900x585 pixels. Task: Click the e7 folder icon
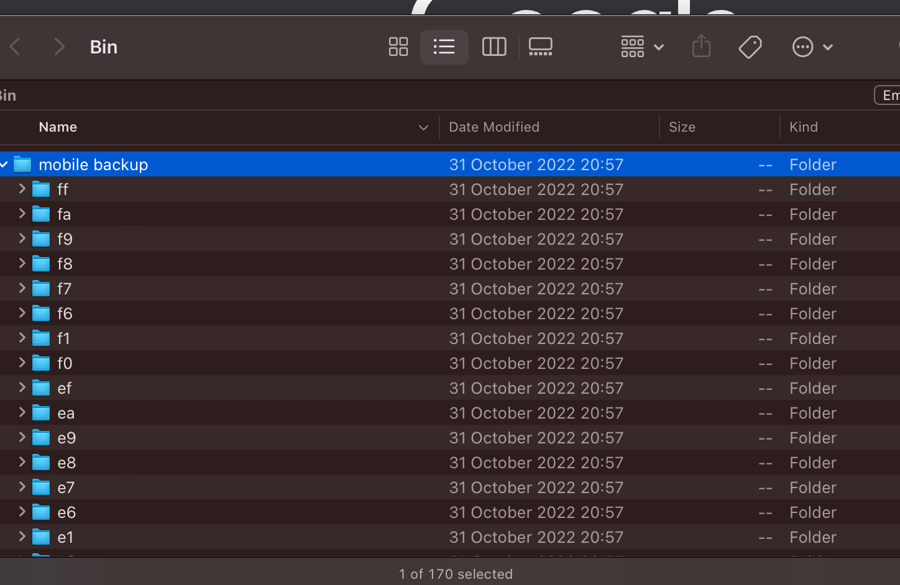pyautogui.click(x=41, y=487)
